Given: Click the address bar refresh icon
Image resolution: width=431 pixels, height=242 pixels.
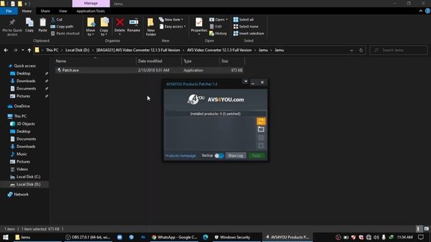Looking at the screenshot, I should pyautogui.click(x=361, y=50).
